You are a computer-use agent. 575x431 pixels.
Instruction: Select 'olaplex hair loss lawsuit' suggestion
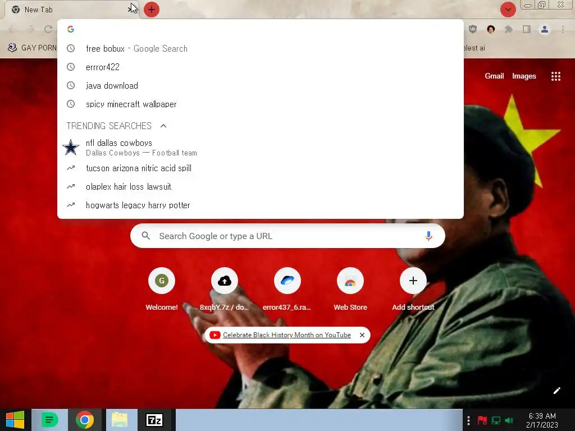[261, 186]
